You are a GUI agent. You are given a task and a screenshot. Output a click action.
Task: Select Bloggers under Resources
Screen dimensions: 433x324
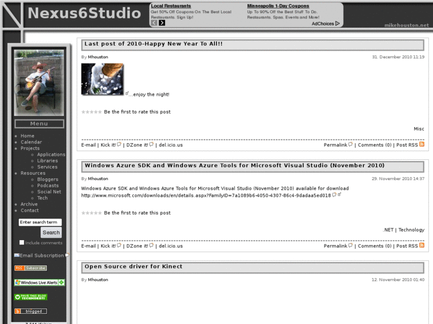point(48,179)
